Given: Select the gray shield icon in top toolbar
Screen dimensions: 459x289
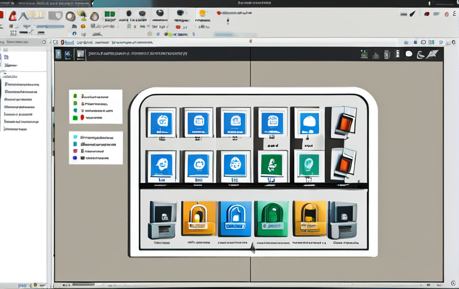Looking at the screenshot, I should pyautogui.click(x=56, y=16).
